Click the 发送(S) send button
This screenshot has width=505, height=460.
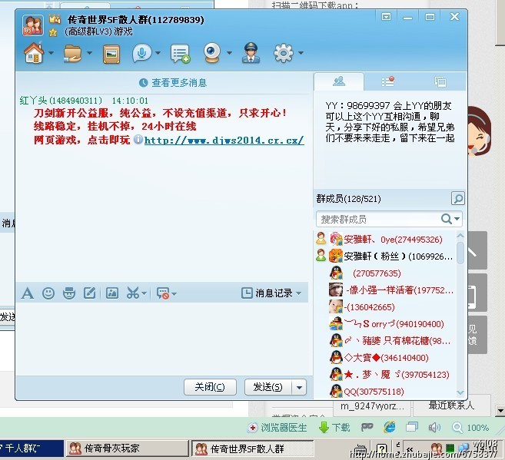click(x=268, y=387)
